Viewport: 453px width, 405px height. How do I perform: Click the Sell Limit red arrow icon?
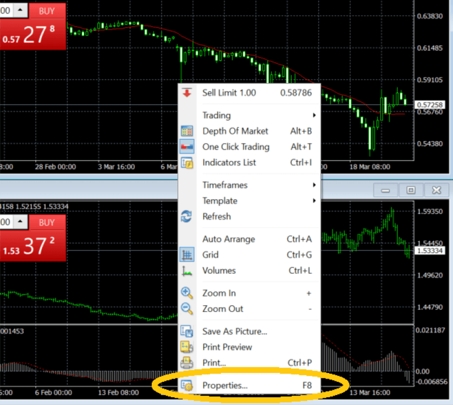187,93
